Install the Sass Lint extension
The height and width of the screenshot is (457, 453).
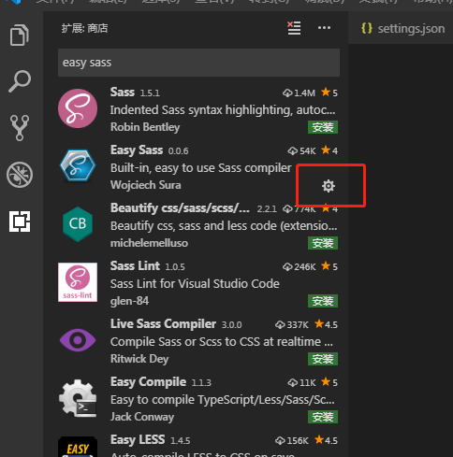pos(323,301)
